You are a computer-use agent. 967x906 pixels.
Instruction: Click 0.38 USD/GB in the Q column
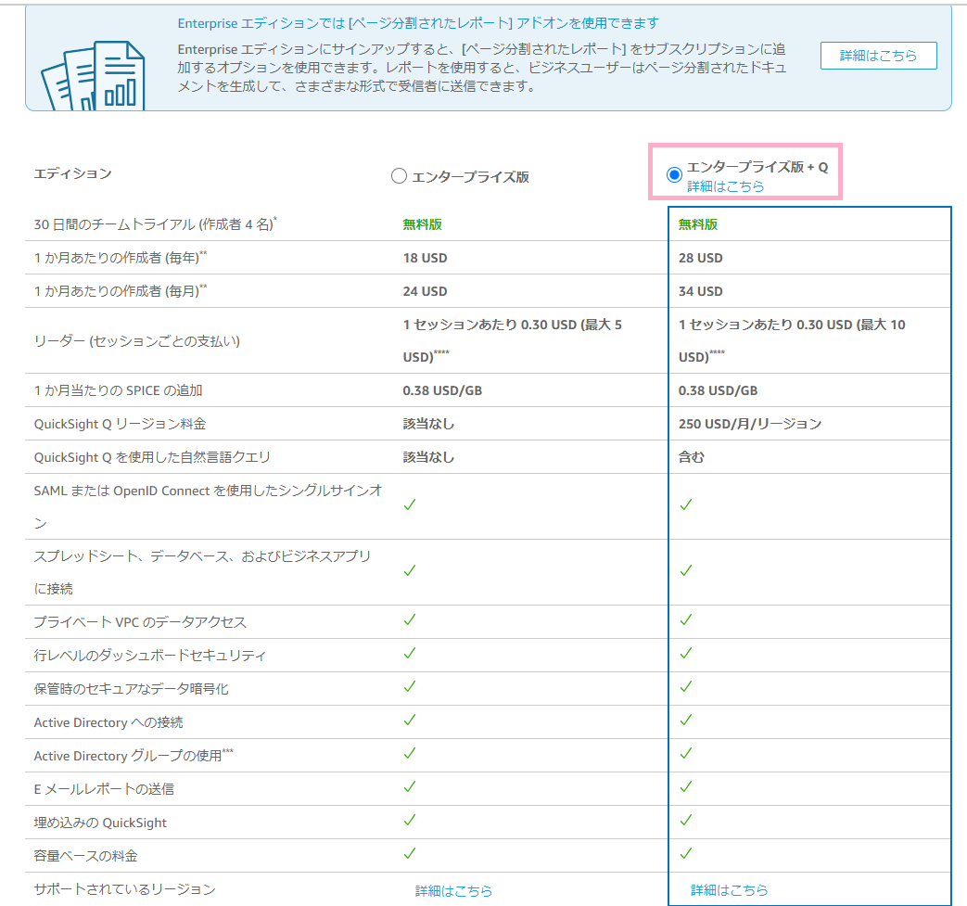pyautogui.click(x=718, y=390)
